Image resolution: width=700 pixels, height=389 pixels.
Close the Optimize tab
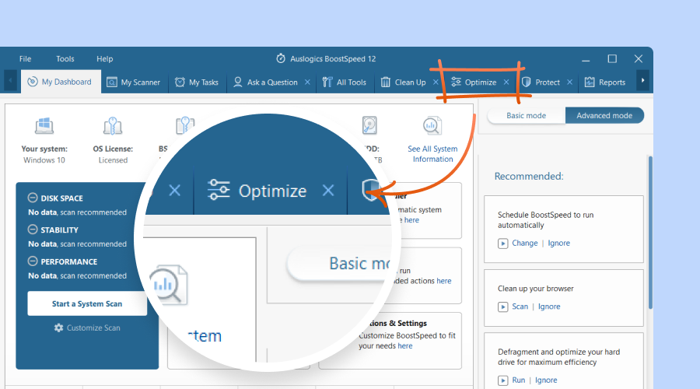[506, 82]
